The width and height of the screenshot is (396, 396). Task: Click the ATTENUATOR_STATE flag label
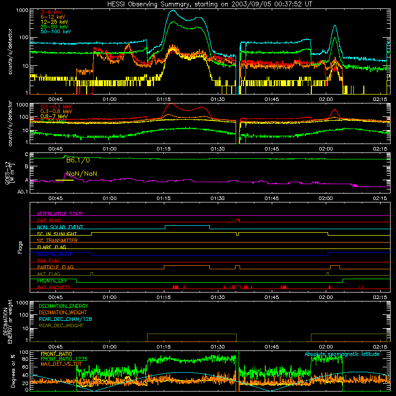click(x=60, y=214)
